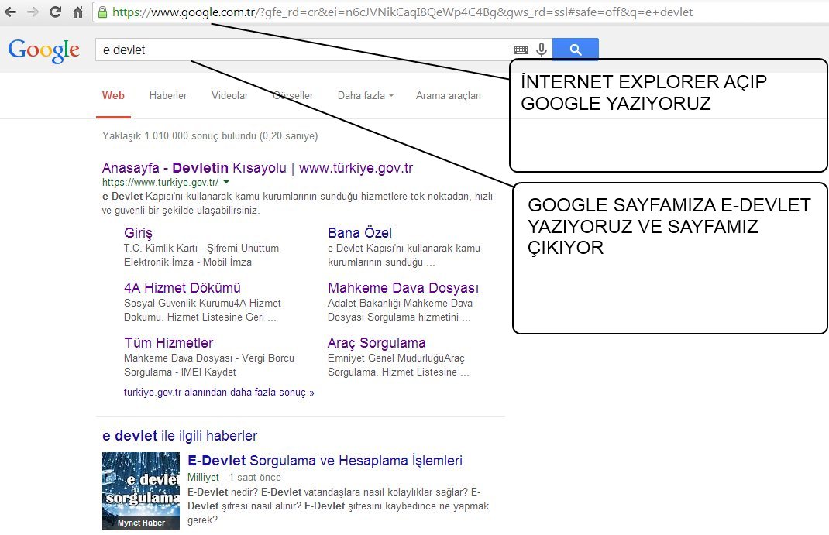
Task: Switch to the Videolar tab
Action: click(x=229, y=96)
